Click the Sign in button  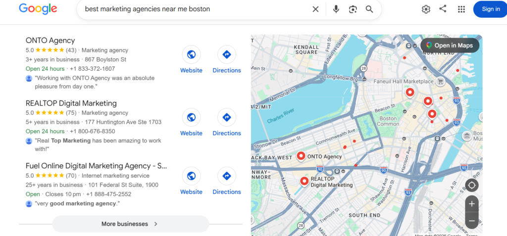click(491, 9)
